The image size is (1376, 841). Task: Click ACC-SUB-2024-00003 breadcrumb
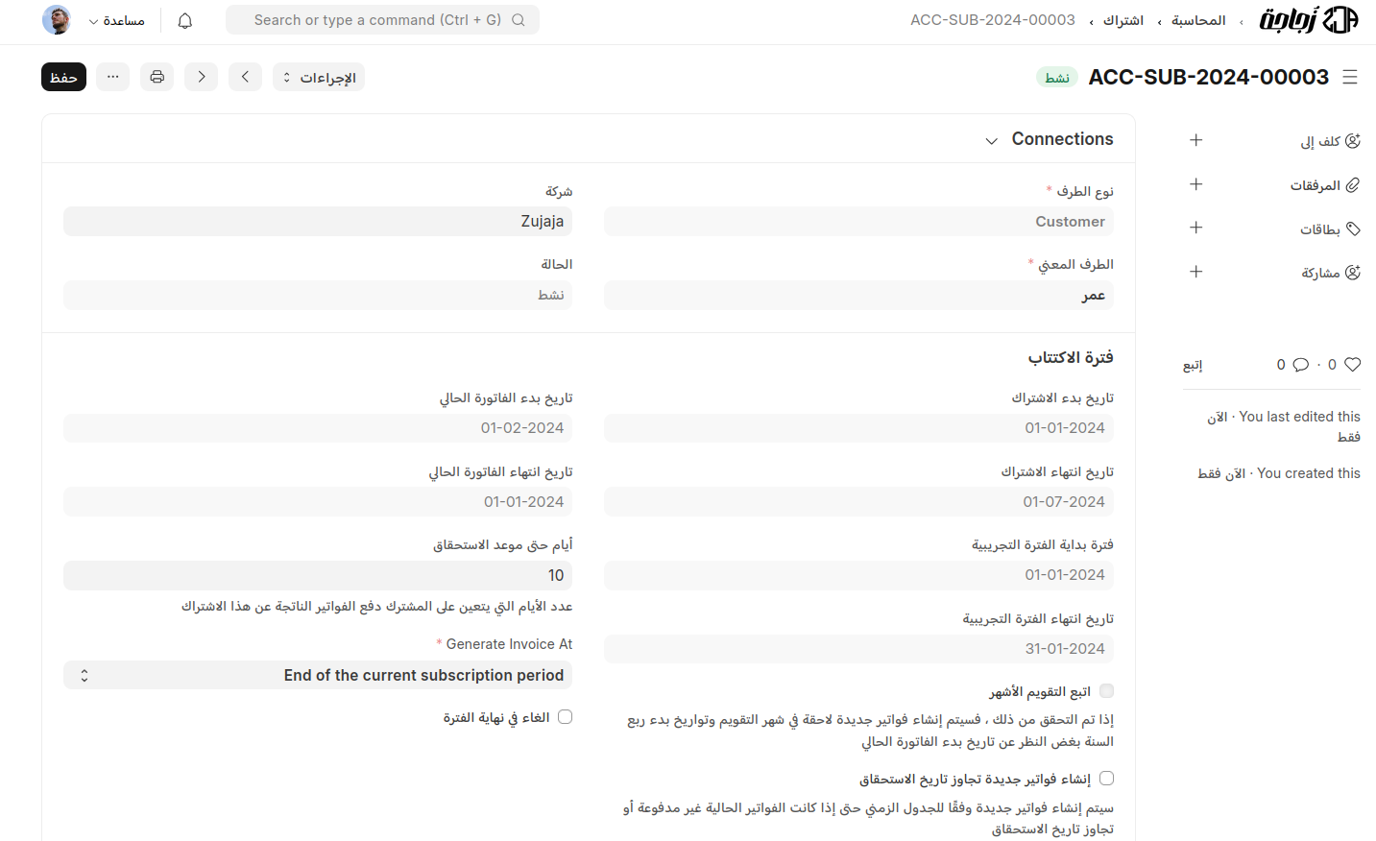pyautogui.click(x=993, y=20)
